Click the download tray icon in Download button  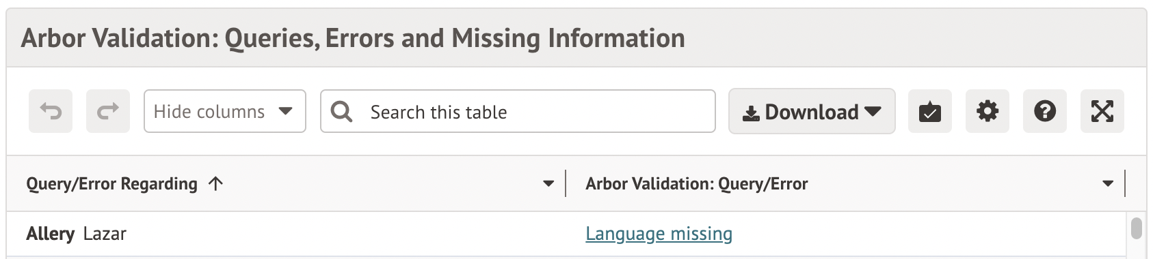[x=751, y=113]
